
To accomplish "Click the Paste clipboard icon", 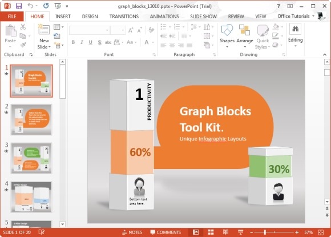I will pyautogui.click(x=10, y=30).
